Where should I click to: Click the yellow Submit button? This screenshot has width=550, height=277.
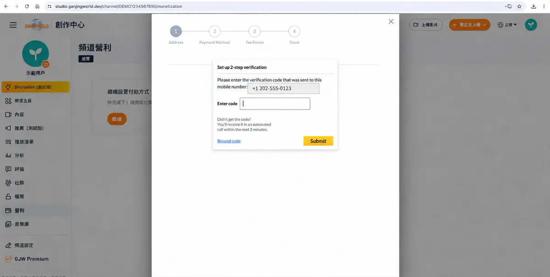coord(318,141)
